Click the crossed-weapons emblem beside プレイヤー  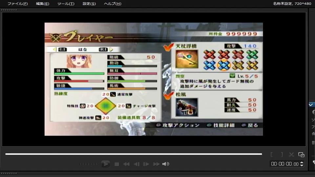click(x=55, y=37)
